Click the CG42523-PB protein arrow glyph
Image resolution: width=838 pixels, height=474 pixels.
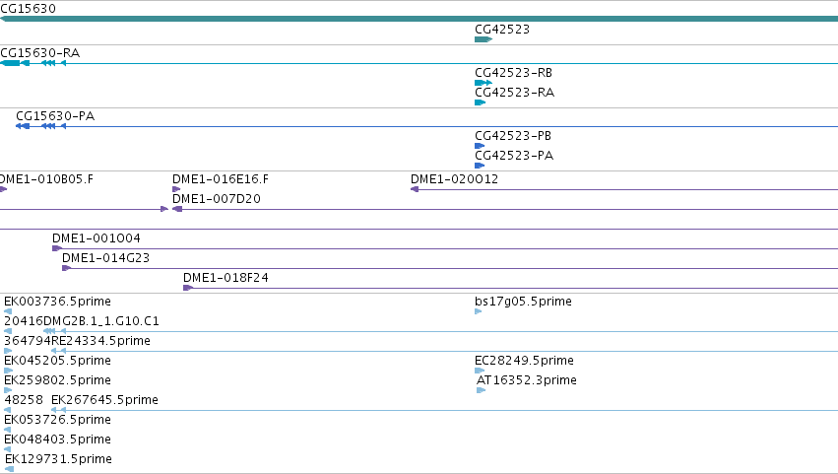point(480,146)
